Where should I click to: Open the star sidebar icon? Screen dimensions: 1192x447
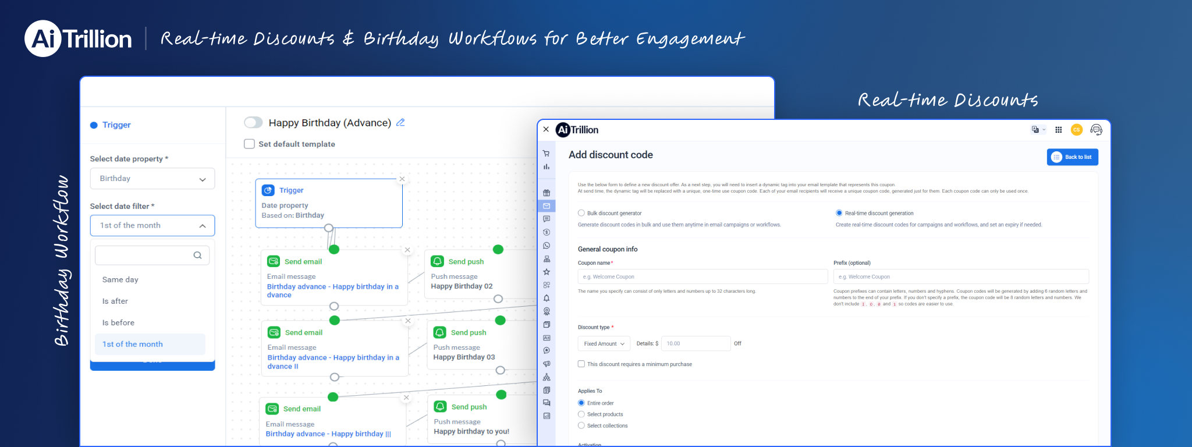tap(546, 272)
